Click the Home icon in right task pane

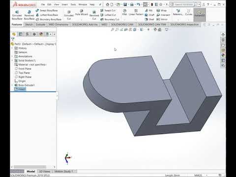coord(223,34)
